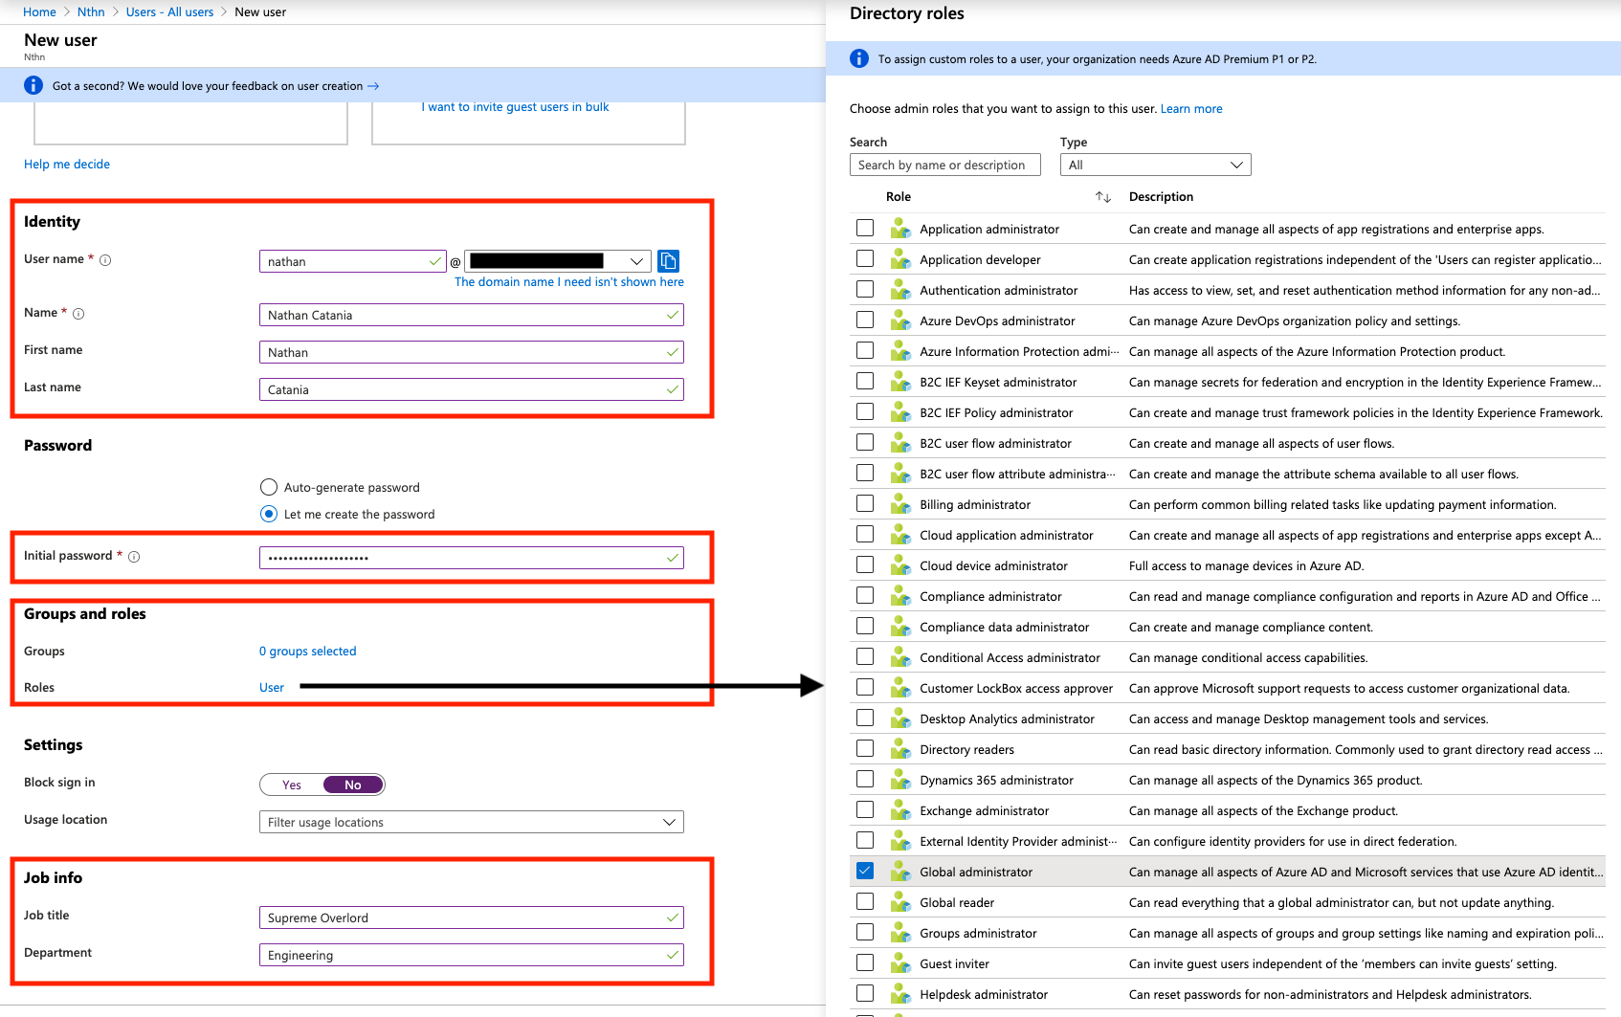Screen dimensions: 1621x1017
Task: Go to Home in the breadcrumb
Action: click(x=39, y=11)
